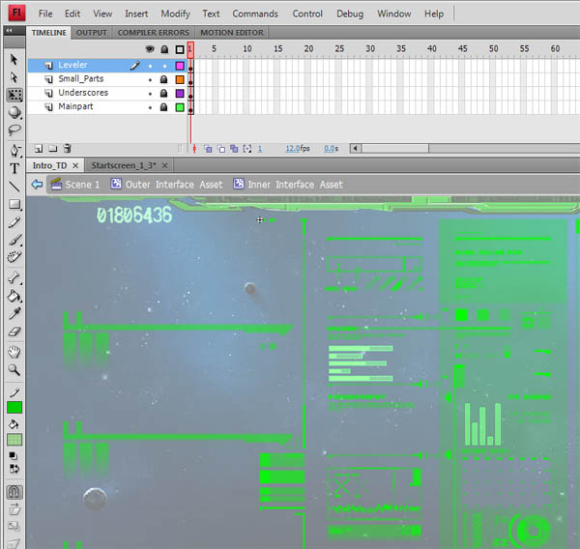Switch to the MOTION EDITOR tab
The height and width of the screenshot is (549, 580).
pyautogui.click(x=232, y=33)
